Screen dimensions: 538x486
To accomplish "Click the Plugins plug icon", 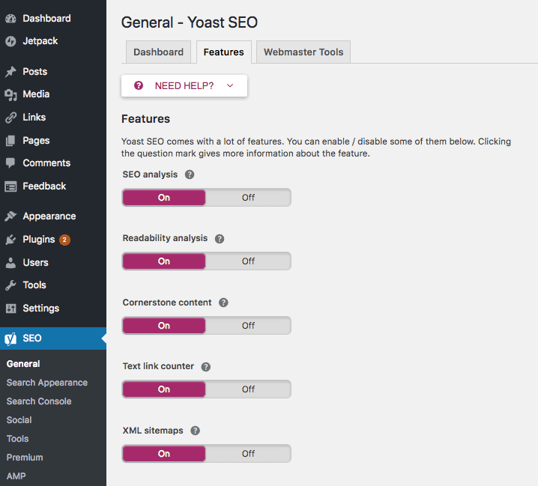I will [x=10, y=240].
